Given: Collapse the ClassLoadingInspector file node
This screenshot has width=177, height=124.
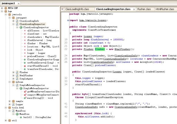Looking at the screenshot, I should click(x=13, y=24).
